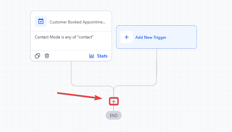Open the Stats link on the trigger card
The height and width of the screenshot is (132, 232).
click(102, 56)
